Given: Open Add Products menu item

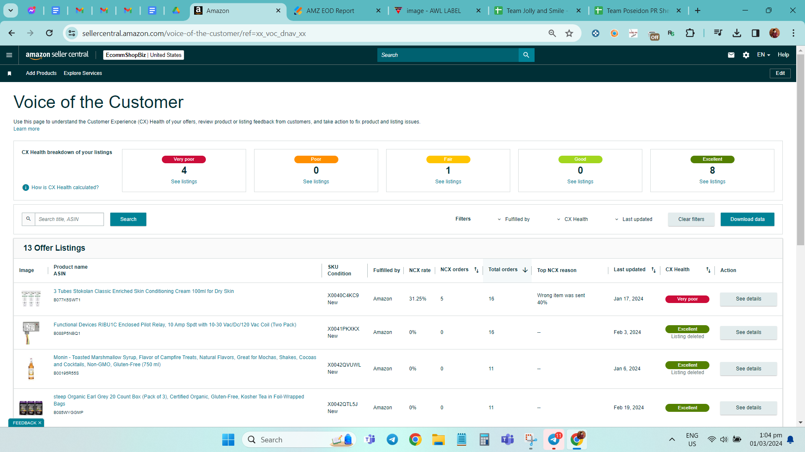Looking at the screenshot, I should [41, 73].
